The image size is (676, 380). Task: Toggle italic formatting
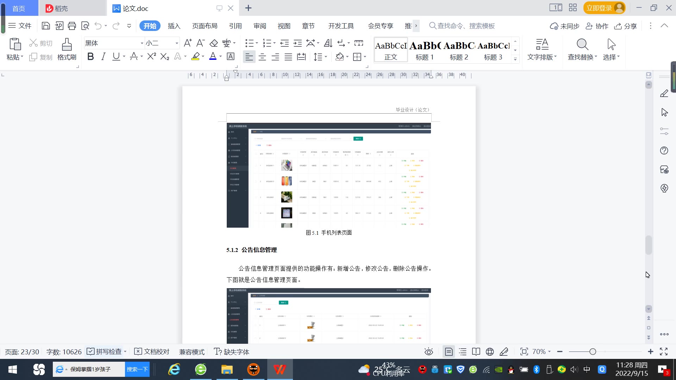click(x=103, y=57)
